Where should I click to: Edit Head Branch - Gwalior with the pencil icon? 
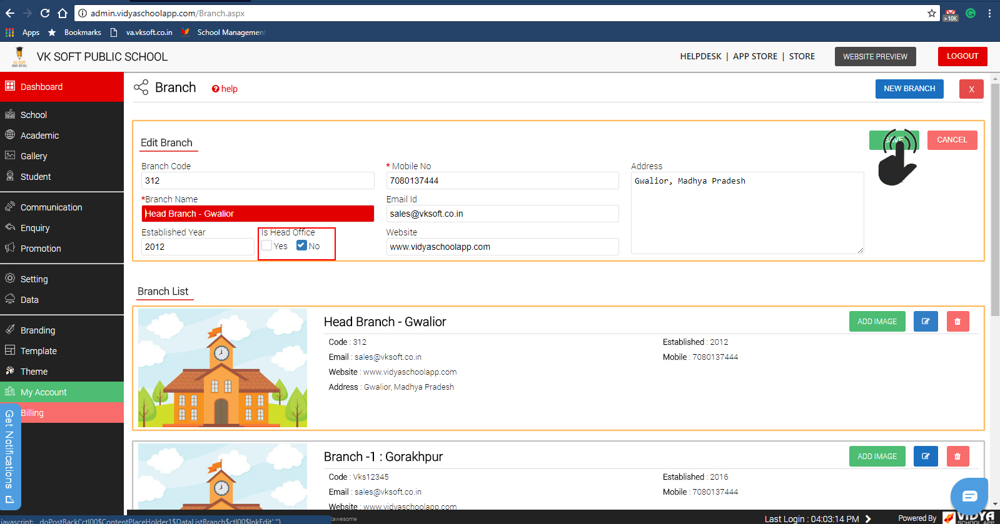point(926,322)
